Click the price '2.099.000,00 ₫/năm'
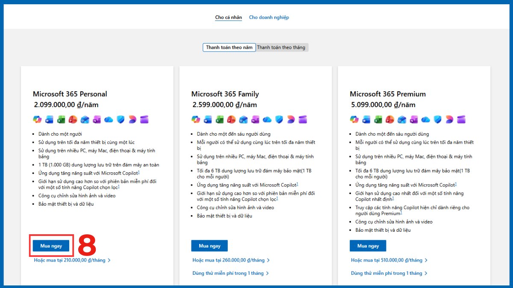Viewport: 513px width, 288px height. tap(66, 105)
